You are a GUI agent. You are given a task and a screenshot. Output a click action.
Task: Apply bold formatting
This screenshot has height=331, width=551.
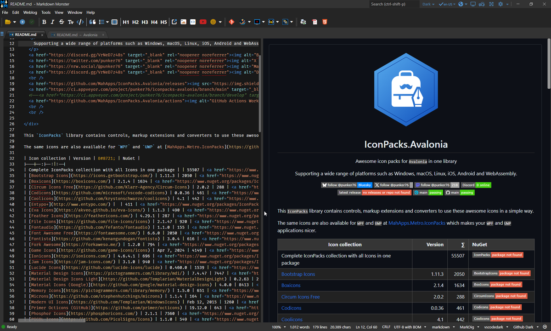click(44, 22)
